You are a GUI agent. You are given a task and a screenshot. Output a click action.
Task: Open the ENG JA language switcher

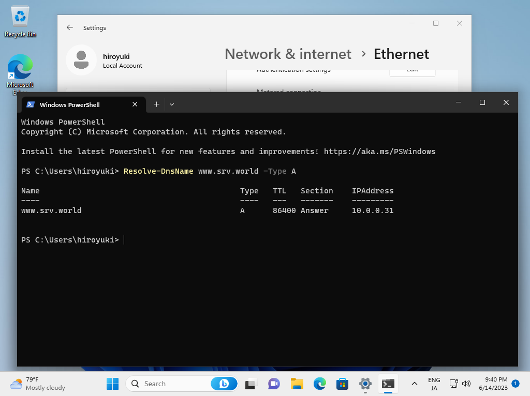pyautogui.click(x=434, y=384)
